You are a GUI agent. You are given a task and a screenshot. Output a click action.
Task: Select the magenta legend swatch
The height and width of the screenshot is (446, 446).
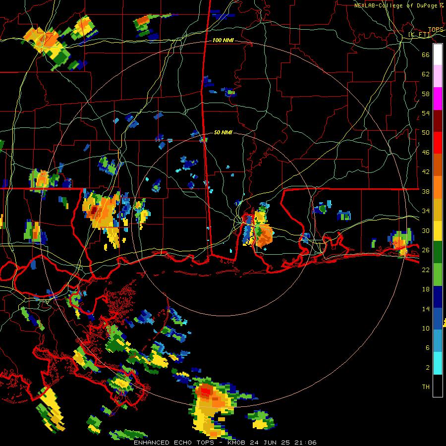click(438, 99)
